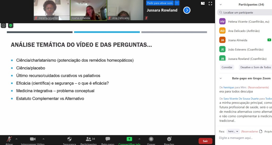The height and width of the screenshot is (145, 272).
Task: Unmute microphone with Ativar button
Action: pyautogui.click(x=9, y=139)
